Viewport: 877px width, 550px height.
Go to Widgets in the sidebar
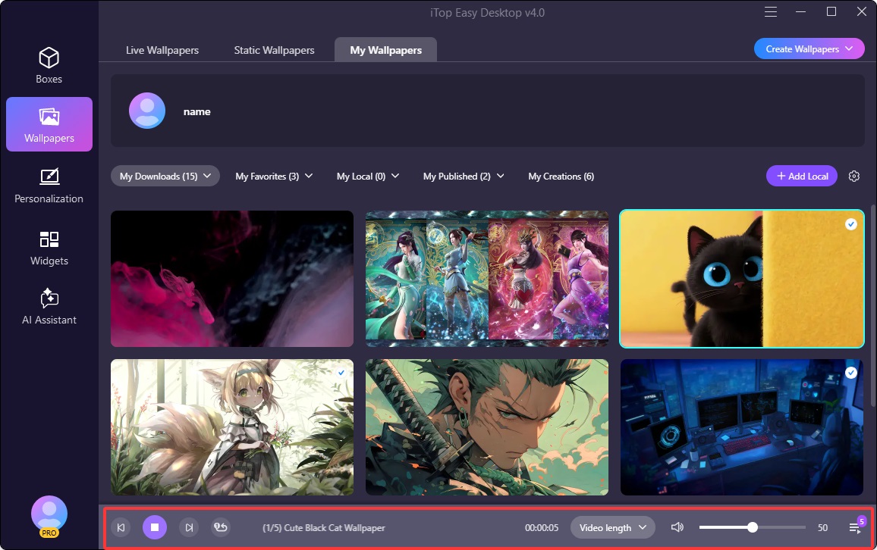point(49,248)
